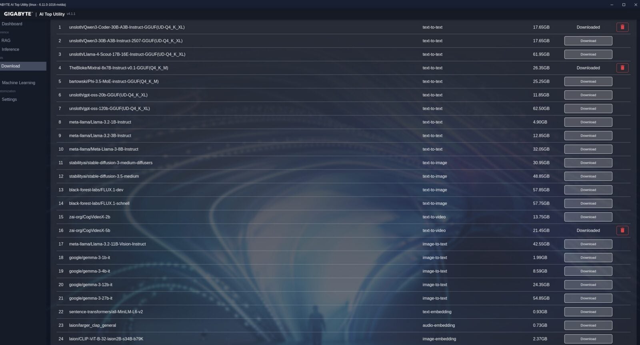
Task: Select Machine Learning in sidebar
Action: pos(18,83)
